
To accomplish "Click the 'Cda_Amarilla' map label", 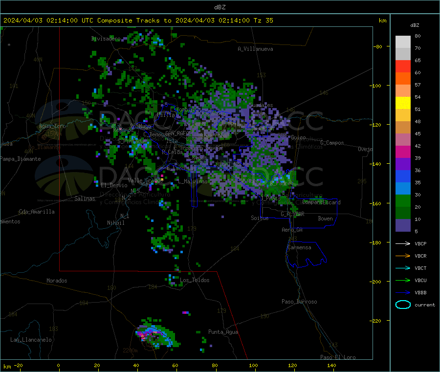I will tap(37, 212).
